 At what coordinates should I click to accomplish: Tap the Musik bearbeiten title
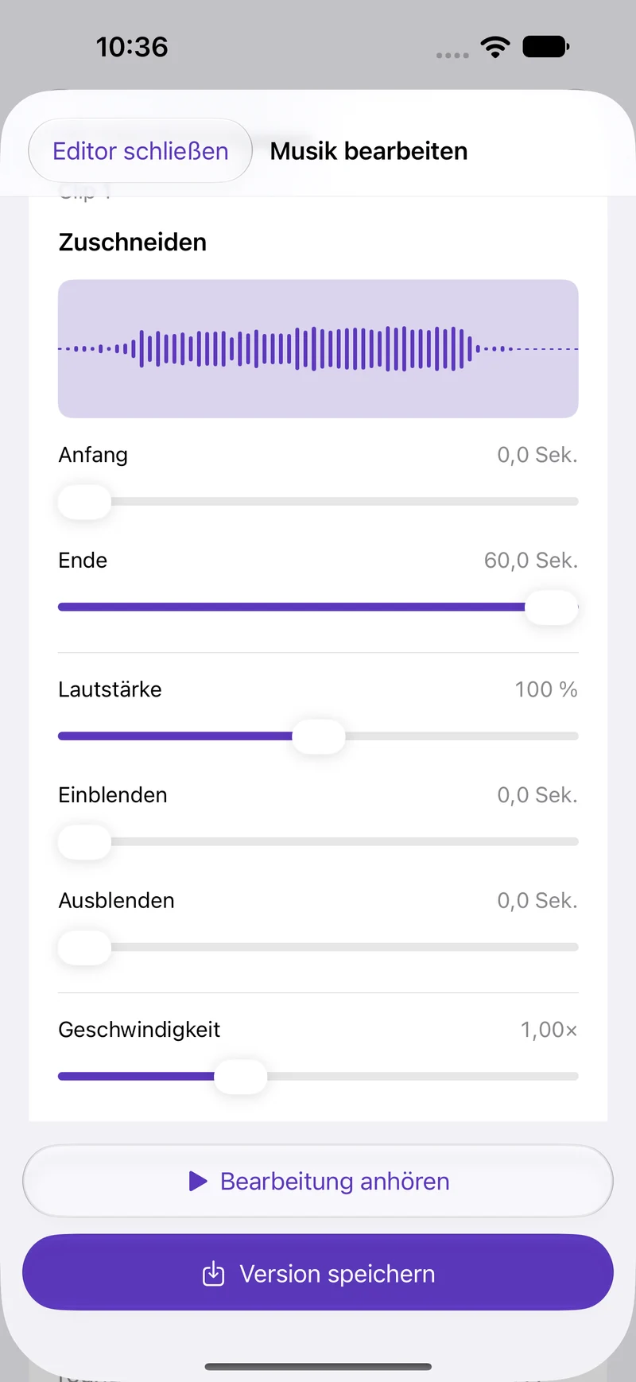click(369, 151)
